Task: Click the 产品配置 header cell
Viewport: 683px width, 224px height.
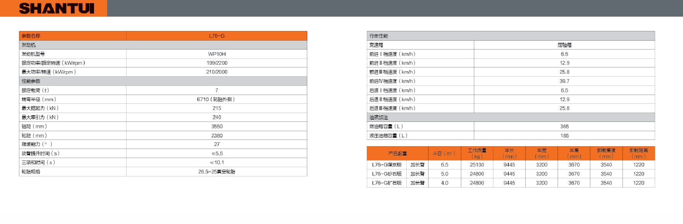Action: click(x=397, y=154)
